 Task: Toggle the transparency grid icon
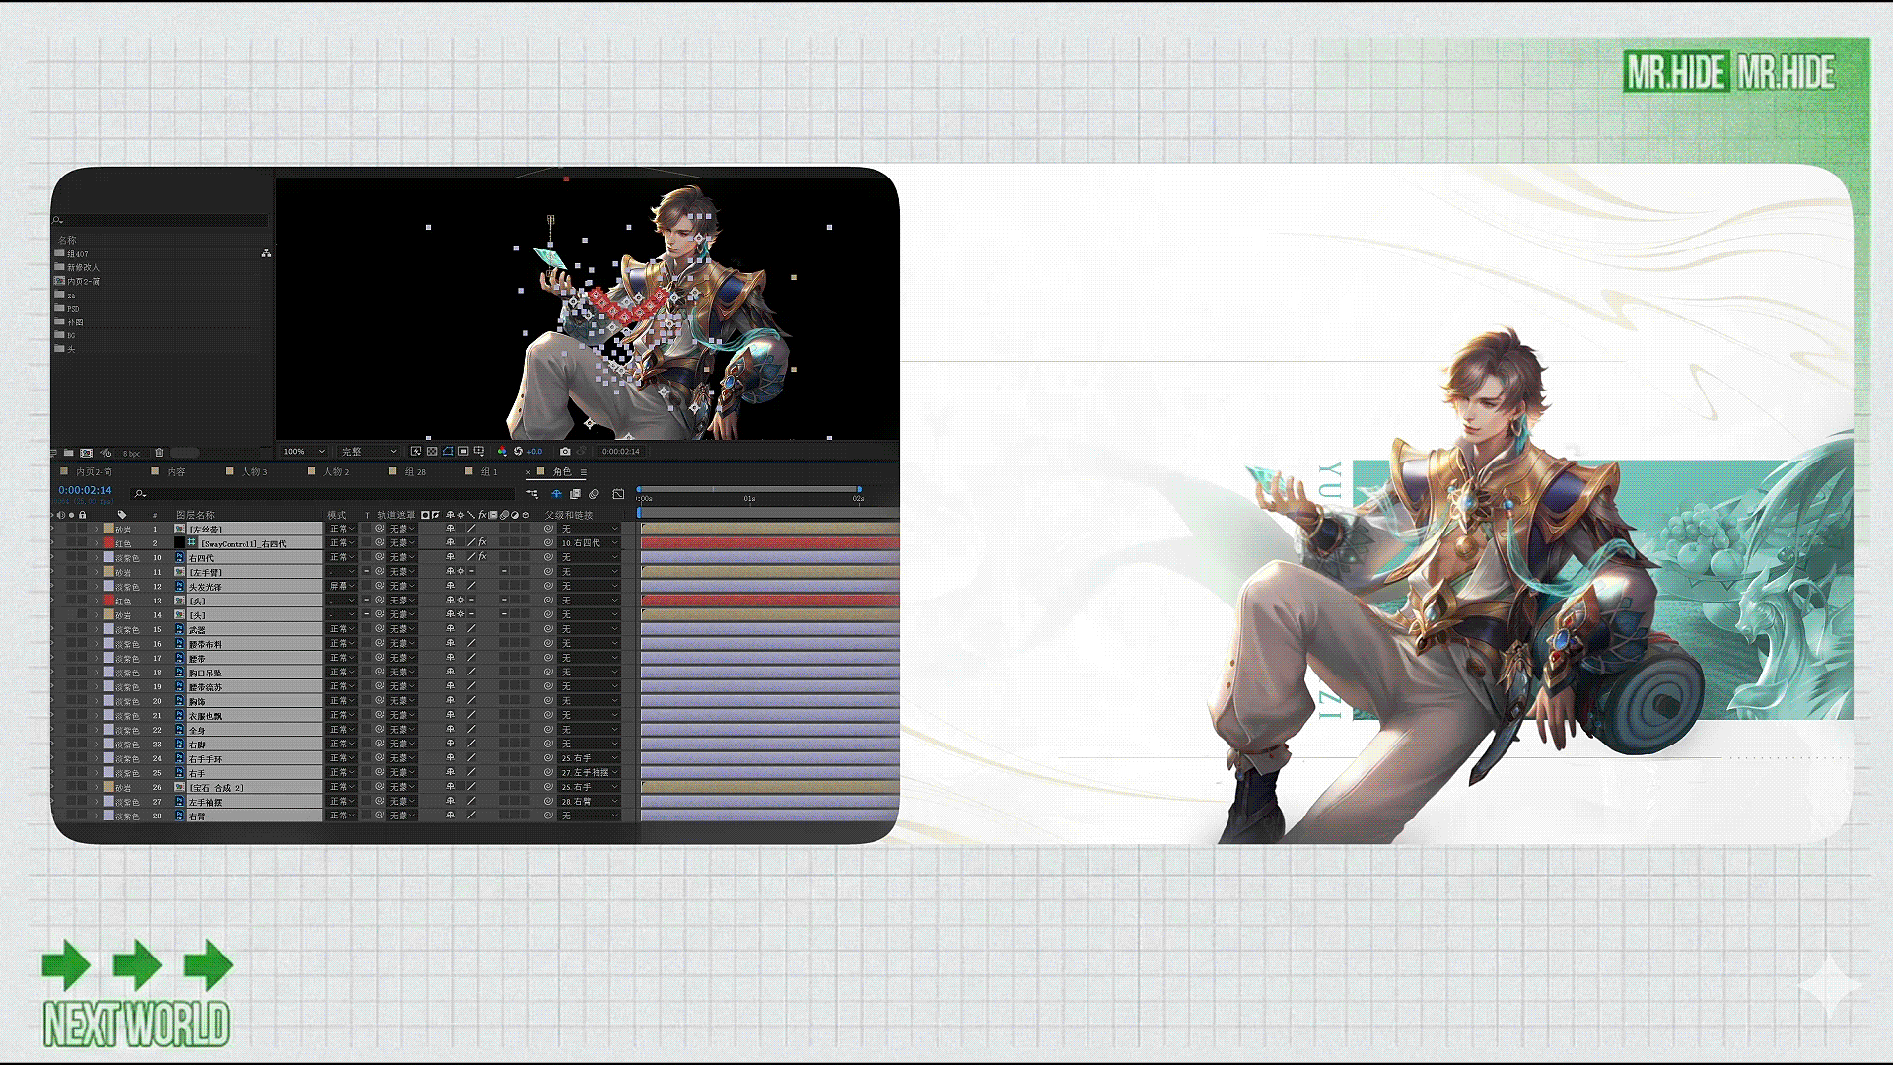click(x=432, y=451)
